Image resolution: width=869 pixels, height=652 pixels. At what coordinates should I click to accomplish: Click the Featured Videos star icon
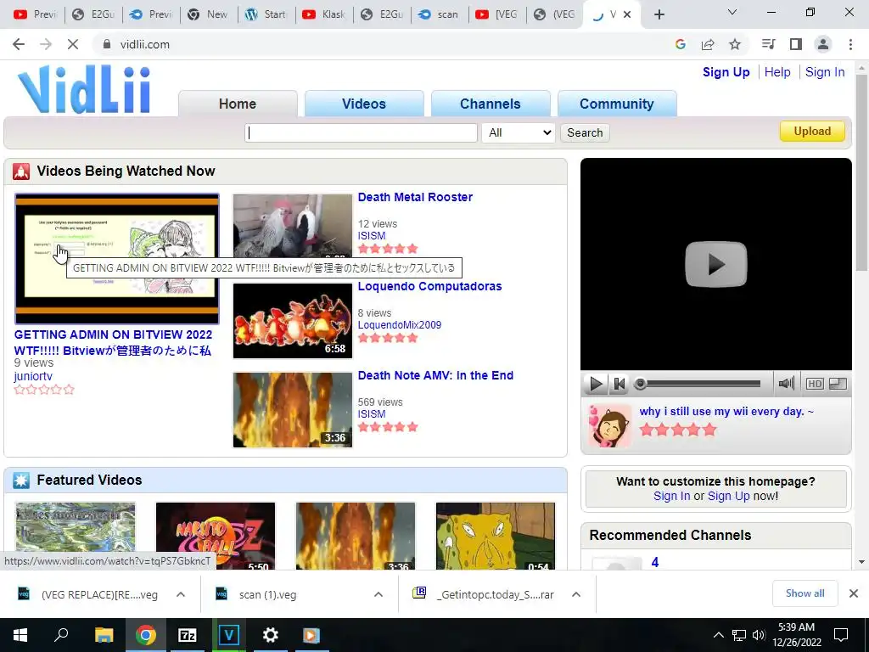pyautogui.click(x=21, y=481)
